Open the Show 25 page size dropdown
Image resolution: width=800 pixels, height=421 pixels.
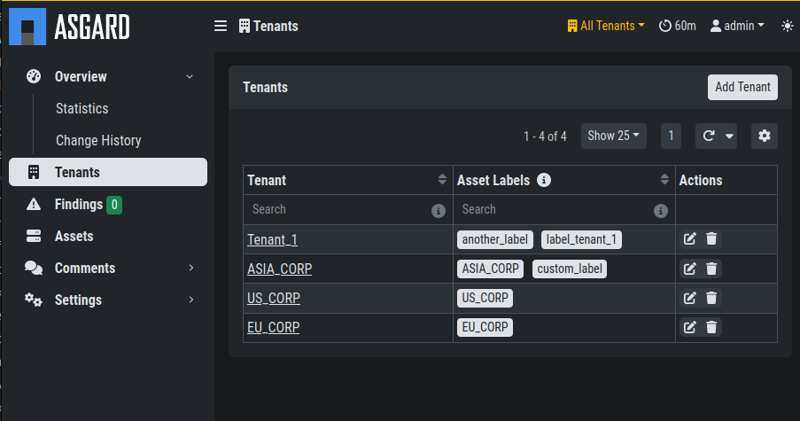[614, 136]
